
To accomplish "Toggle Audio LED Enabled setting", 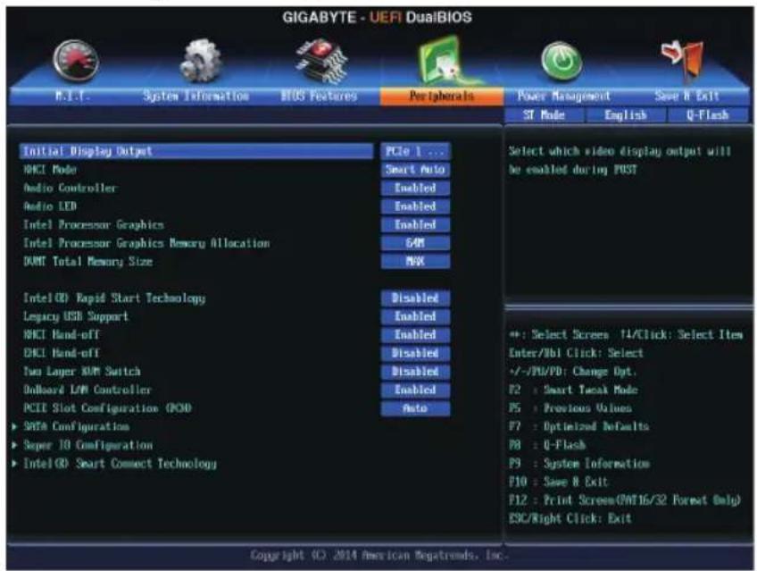I will 415,206.
